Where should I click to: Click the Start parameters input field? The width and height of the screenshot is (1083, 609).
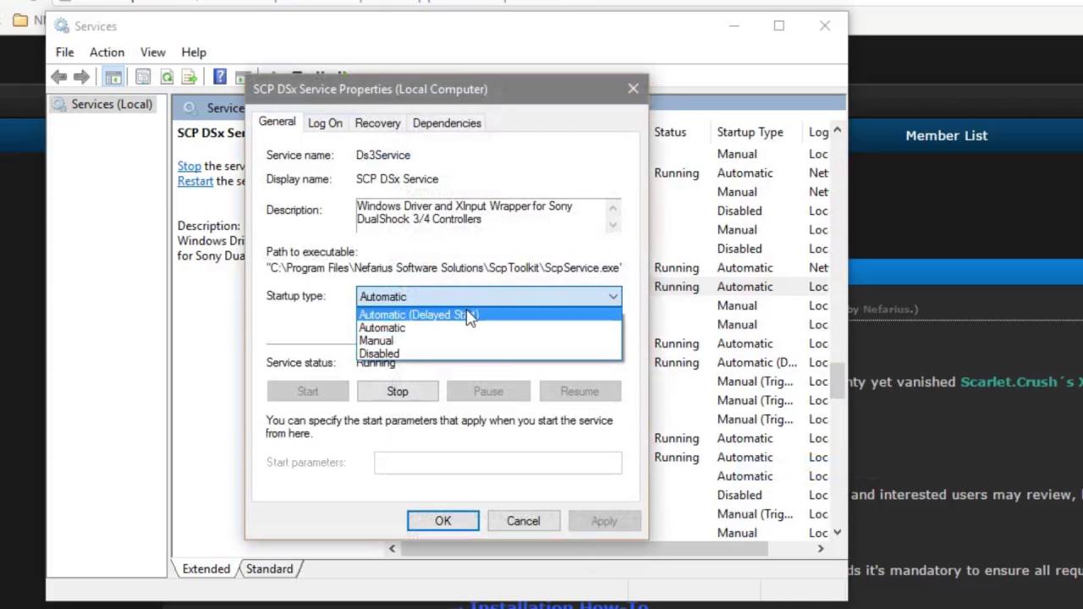(498, 463)
